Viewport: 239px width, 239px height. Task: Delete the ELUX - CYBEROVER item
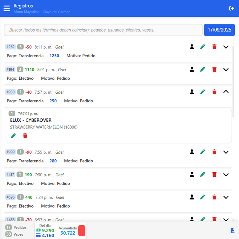point(25,136)
